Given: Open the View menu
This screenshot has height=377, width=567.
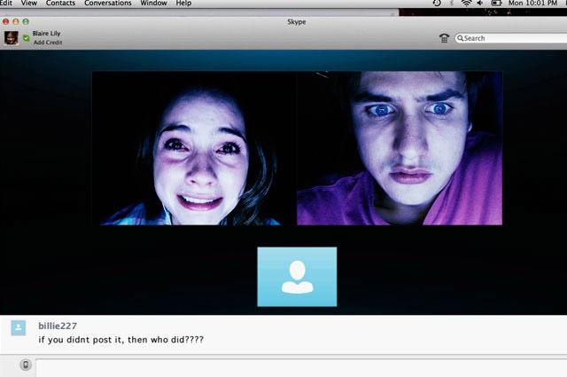Looking at the screenshot, I should [29, 3].
